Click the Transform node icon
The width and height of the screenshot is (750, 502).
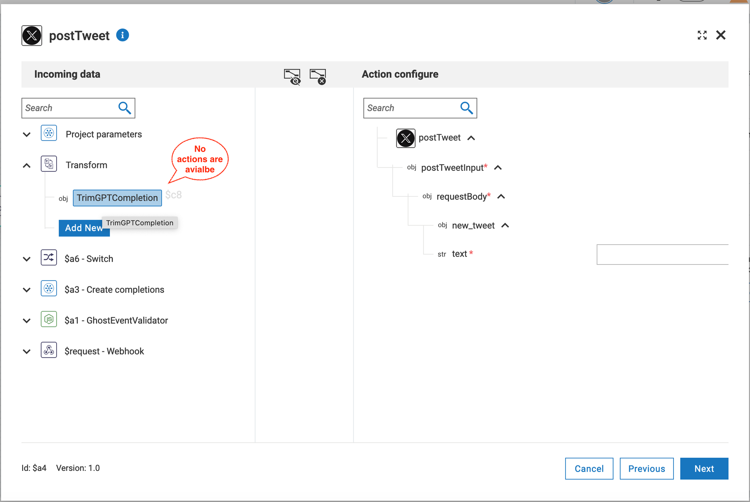(x=49, y=164)
